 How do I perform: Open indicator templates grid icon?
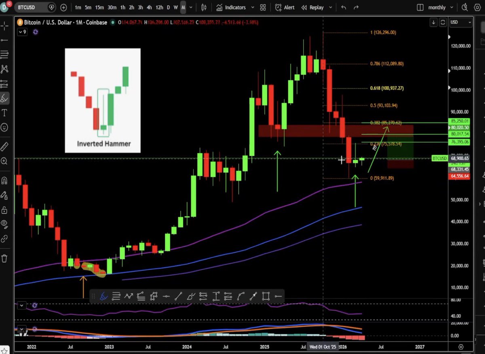(263, 7)
